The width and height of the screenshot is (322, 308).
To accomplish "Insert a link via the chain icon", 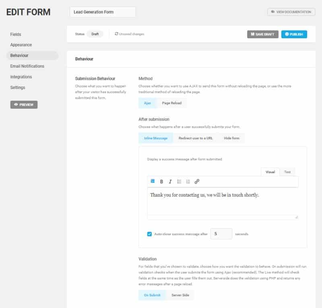I will 197,182.
